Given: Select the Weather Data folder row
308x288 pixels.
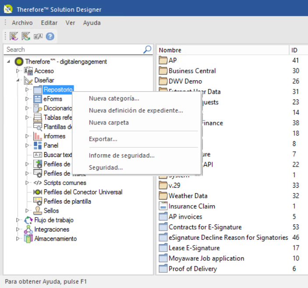Looking at the screenshot, I should coord(233,196).
